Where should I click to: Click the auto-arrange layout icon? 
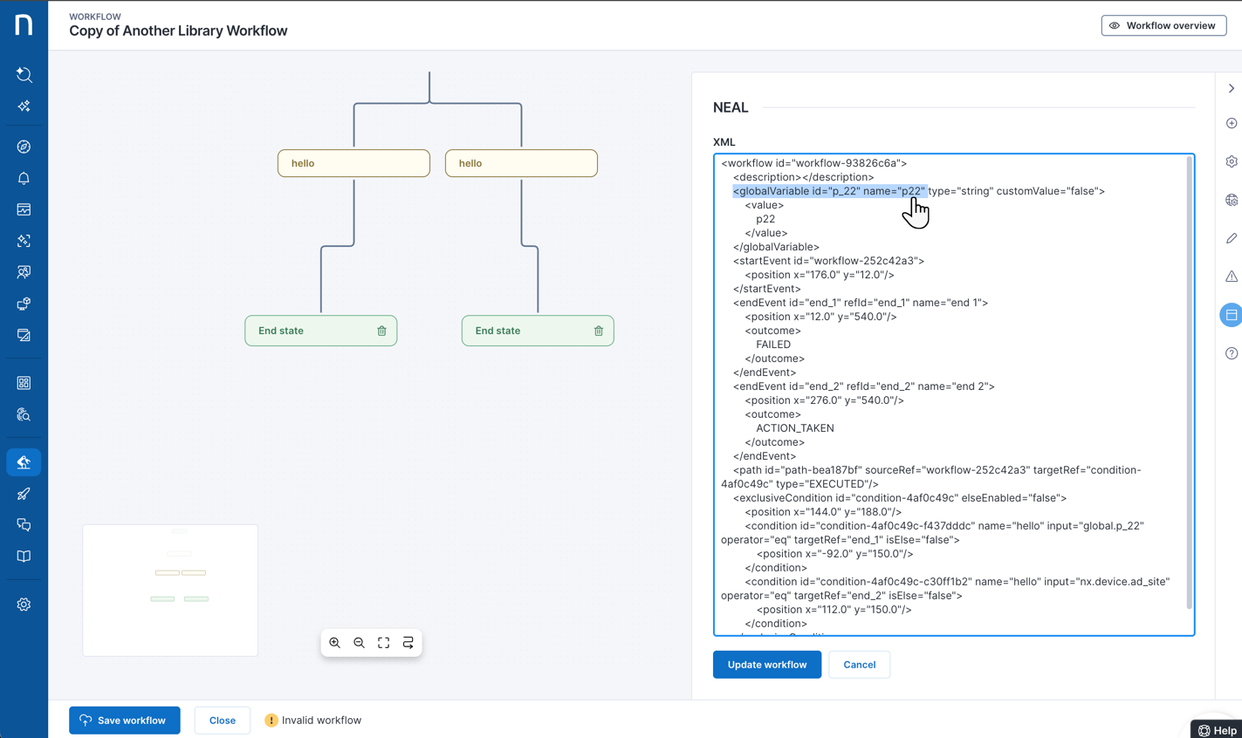tap(408, 643)
